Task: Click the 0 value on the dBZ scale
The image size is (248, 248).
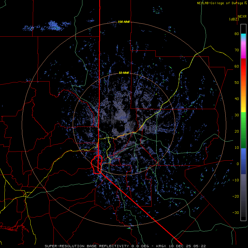Action: click(238, 164)
